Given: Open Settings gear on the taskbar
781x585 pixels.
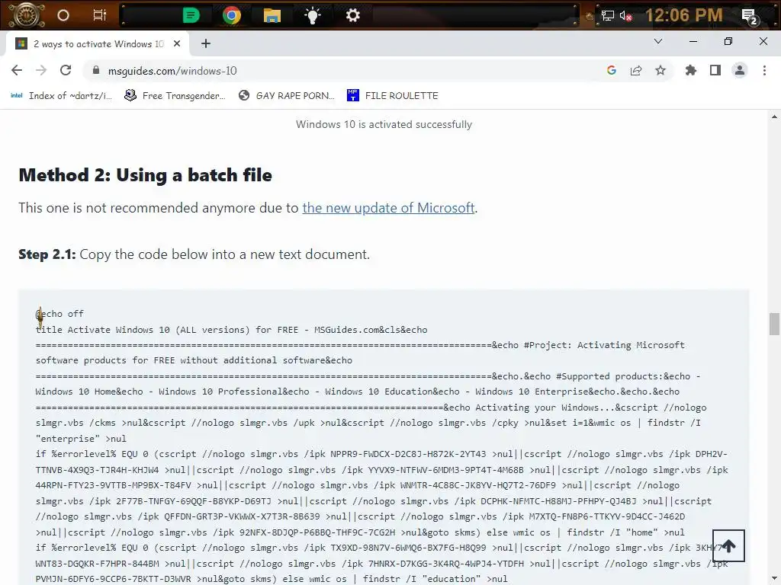Looking at the screenshot, I should [352, 15].
